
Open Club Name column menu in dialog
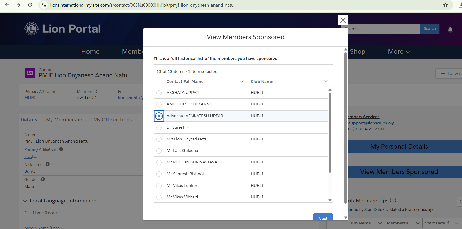326,82
